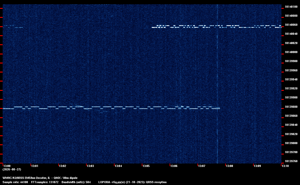Screen dimensions: 300x185
Task: Click the 13:06 time axis label
Action: tap(174, 166)
